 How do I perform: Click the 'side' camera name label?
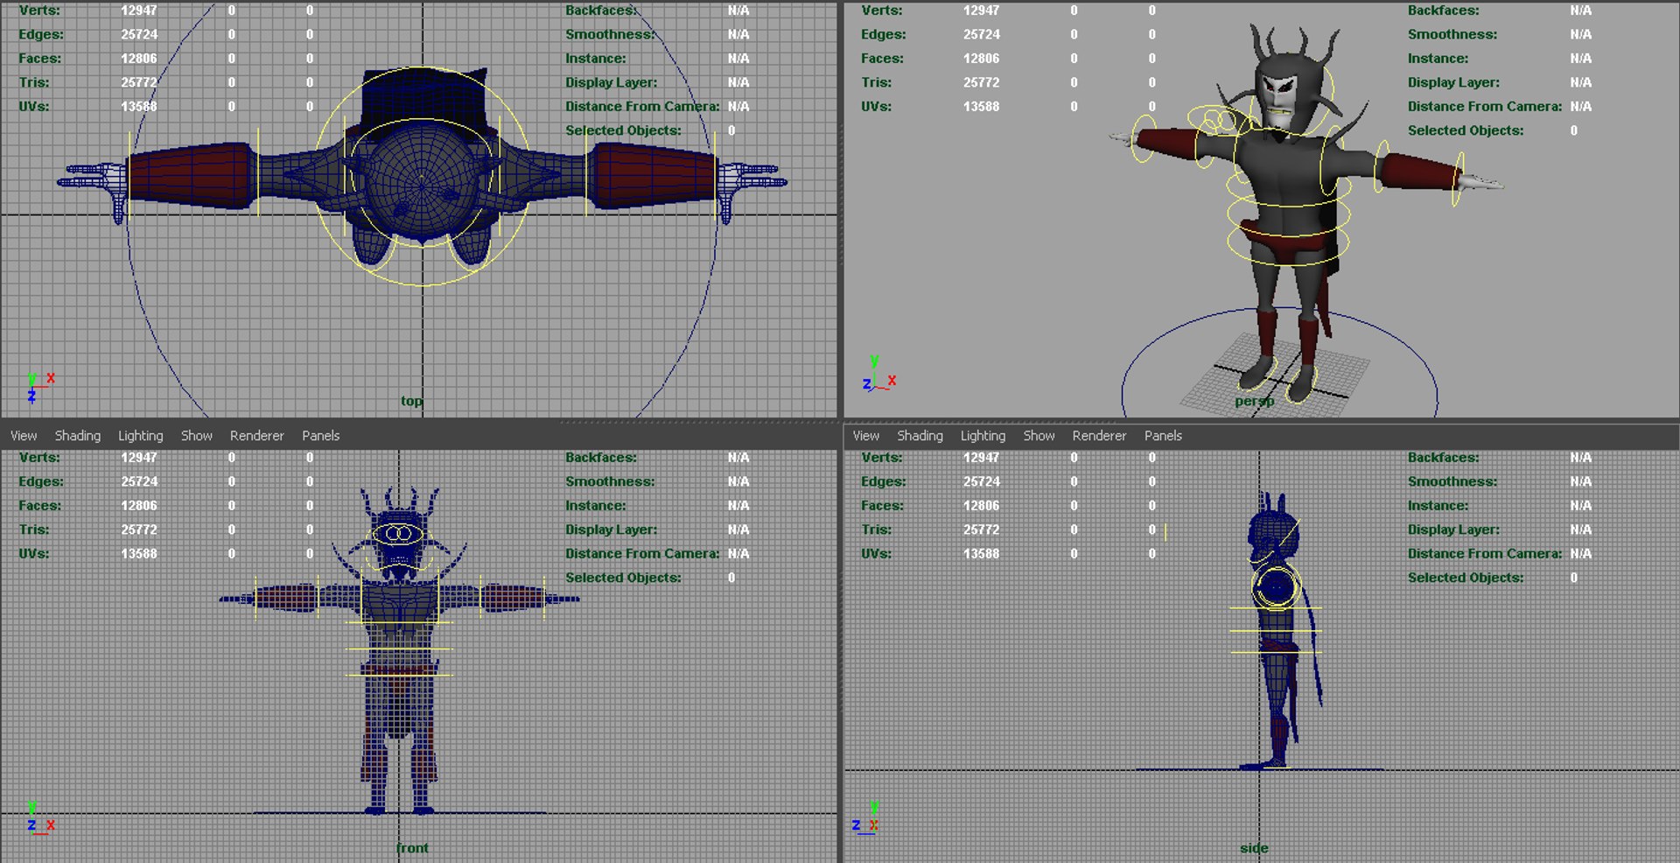tap(1254, 848)
